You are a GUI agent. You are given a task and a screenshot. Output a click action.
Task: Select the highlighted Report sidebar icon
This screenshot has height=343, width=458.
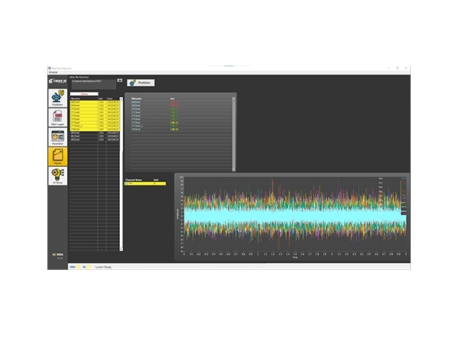pyautogui.click(x=57, y=156)
